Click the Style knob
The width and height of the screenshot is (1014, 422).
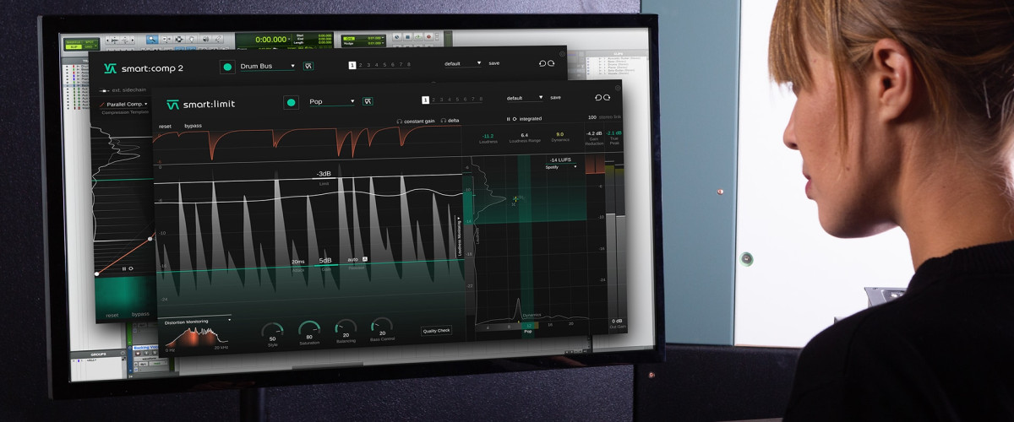pos(272,332)
